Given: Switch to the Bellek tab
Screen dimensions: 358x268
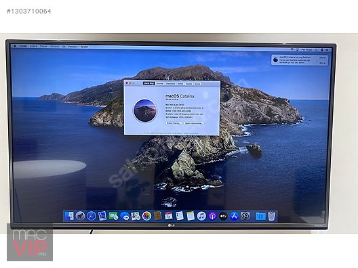Looking at the screenshot, I should click(180, 84).
